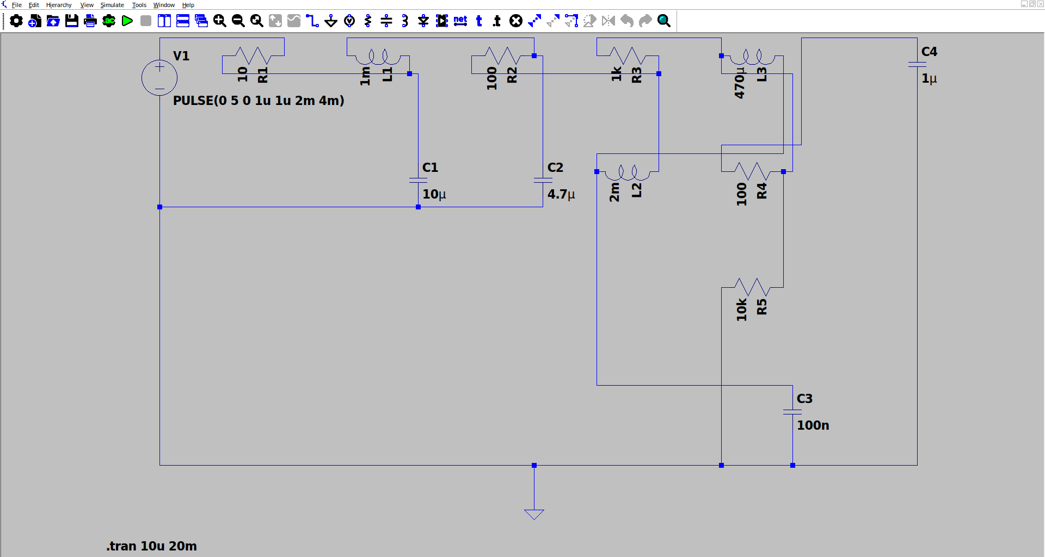1045x557 pixels.
Task: Open the View menu
Action: pyautogui.click(x=87, y=5)
